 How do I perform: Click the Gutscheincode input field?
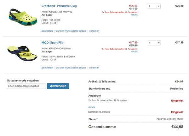pyautogui.click(x=26, y=86)
